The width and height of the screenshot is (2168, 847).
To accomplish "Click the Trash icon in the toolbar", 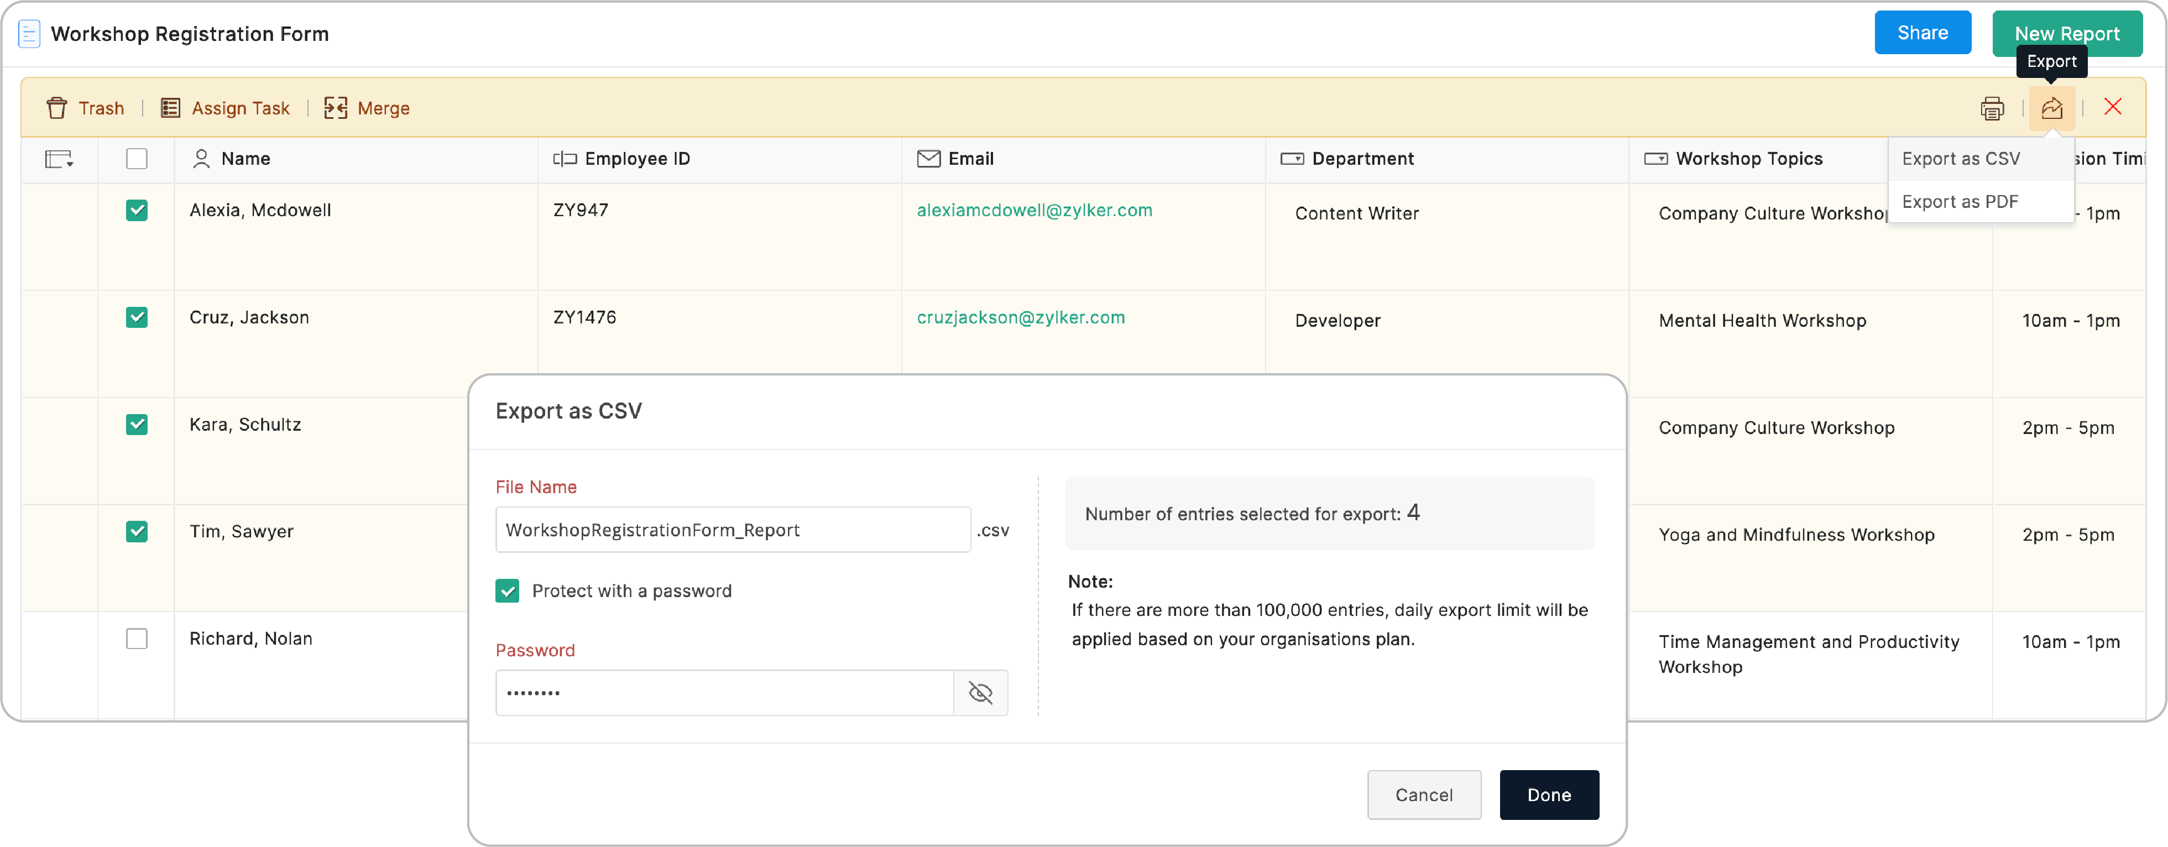I will tap(56, 108).
